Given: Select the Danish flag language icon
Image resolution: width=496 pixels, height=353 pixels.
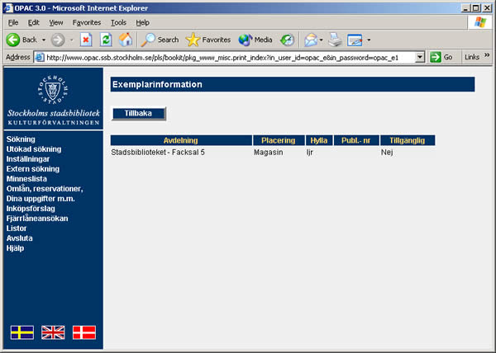Looking at the screenshot, I should (x=84, y=332).
